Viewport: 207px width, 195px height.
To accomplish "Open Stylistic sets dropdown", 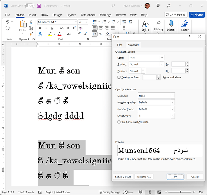I will (173, 116).
